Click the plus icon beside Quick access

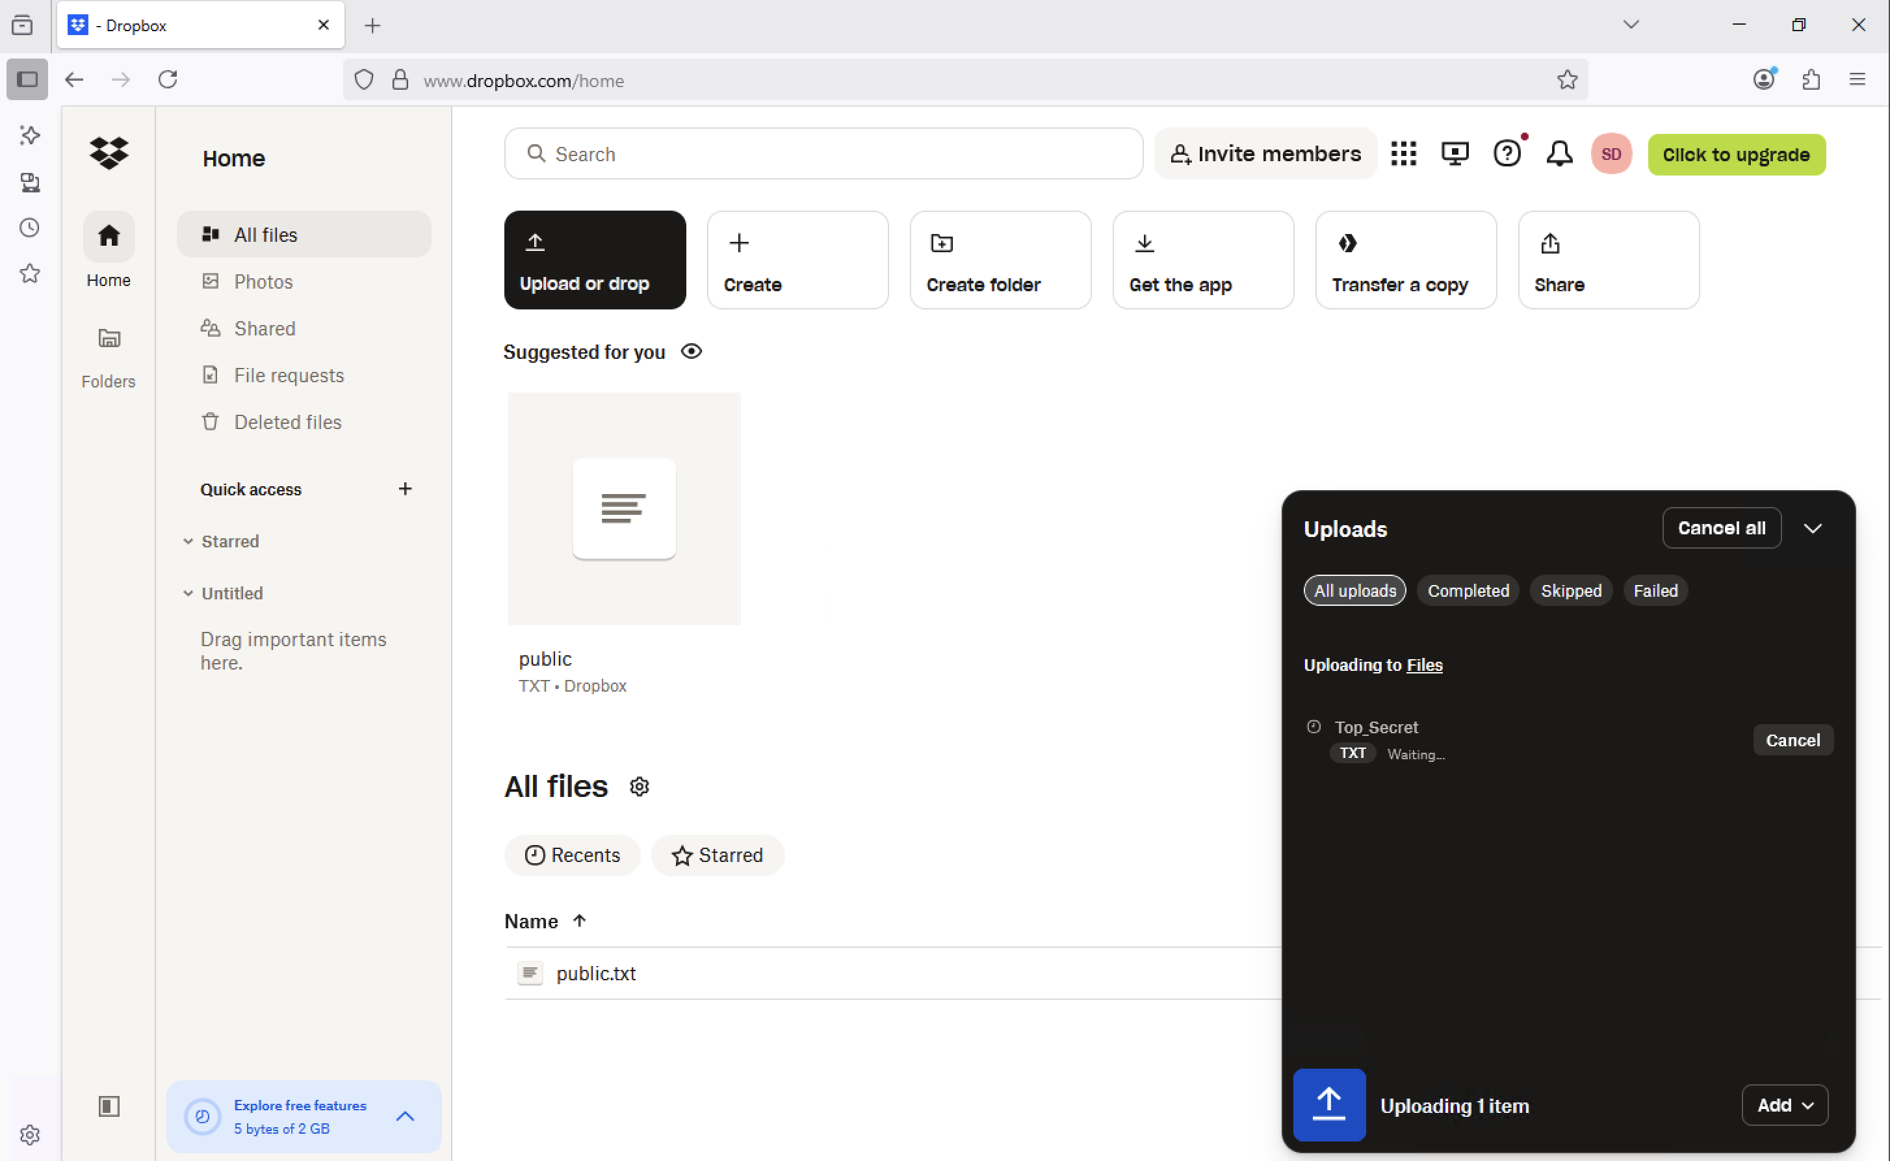point(406,489)
